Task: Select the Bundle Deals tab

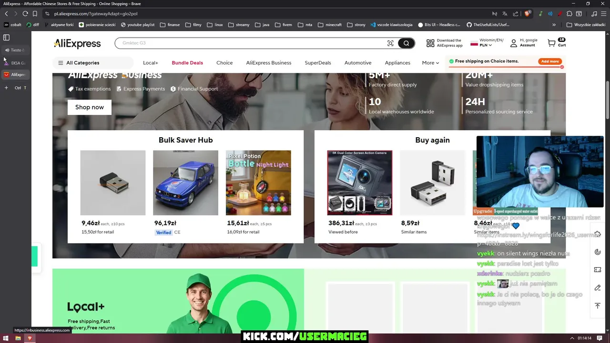Action: (187, 63)
